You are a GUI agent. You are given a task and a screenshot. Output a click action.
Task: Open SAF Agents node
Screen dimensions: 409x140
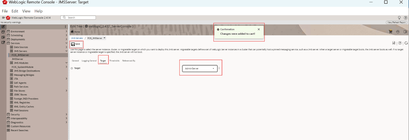coord(20,83)
